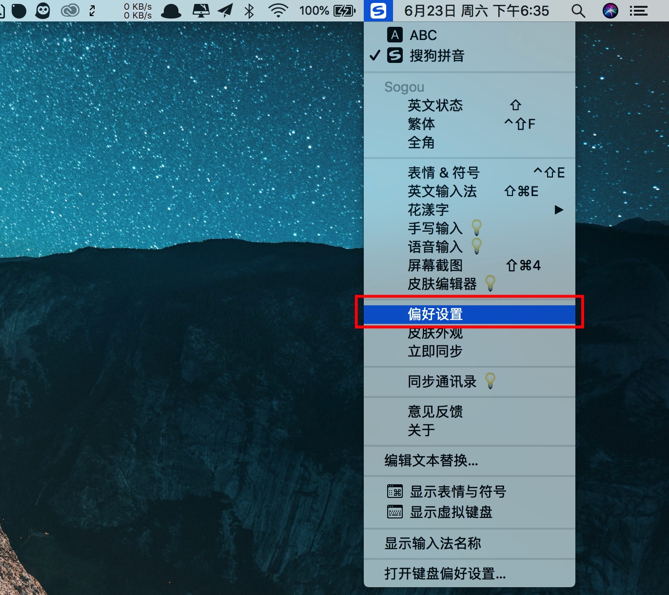Click 打开键盘偏好设置… item

tap(445, 574)
